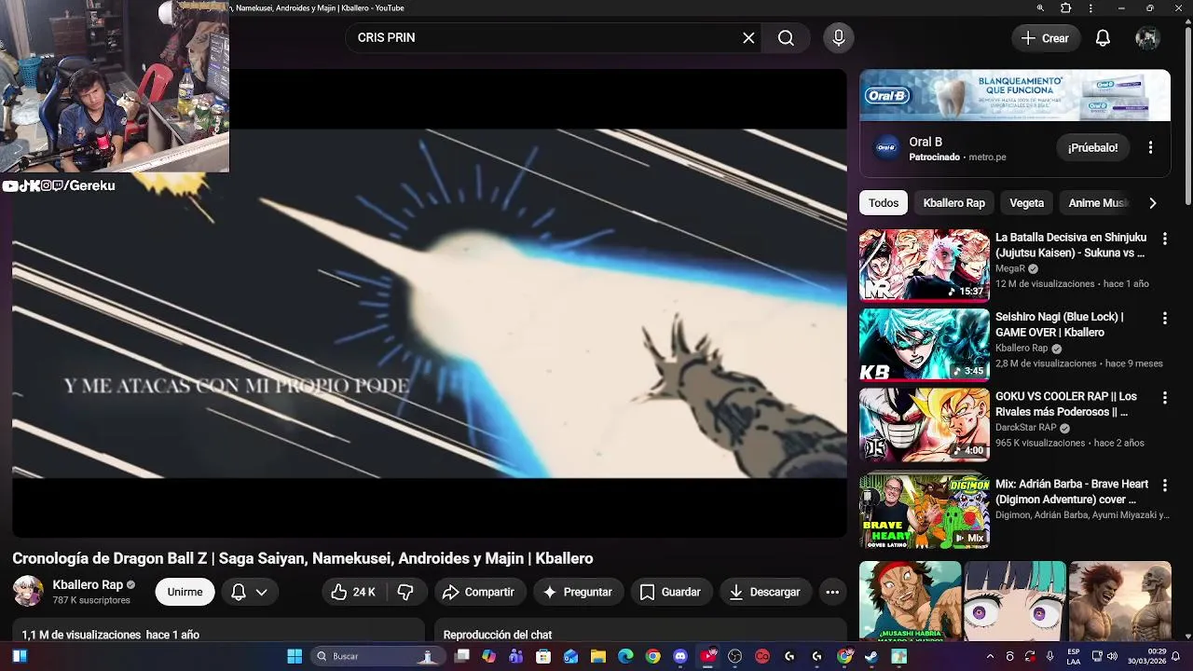1193x671 pixels.
Task: Open Microsoft Store from taskbar
Action: pos(543,656)
